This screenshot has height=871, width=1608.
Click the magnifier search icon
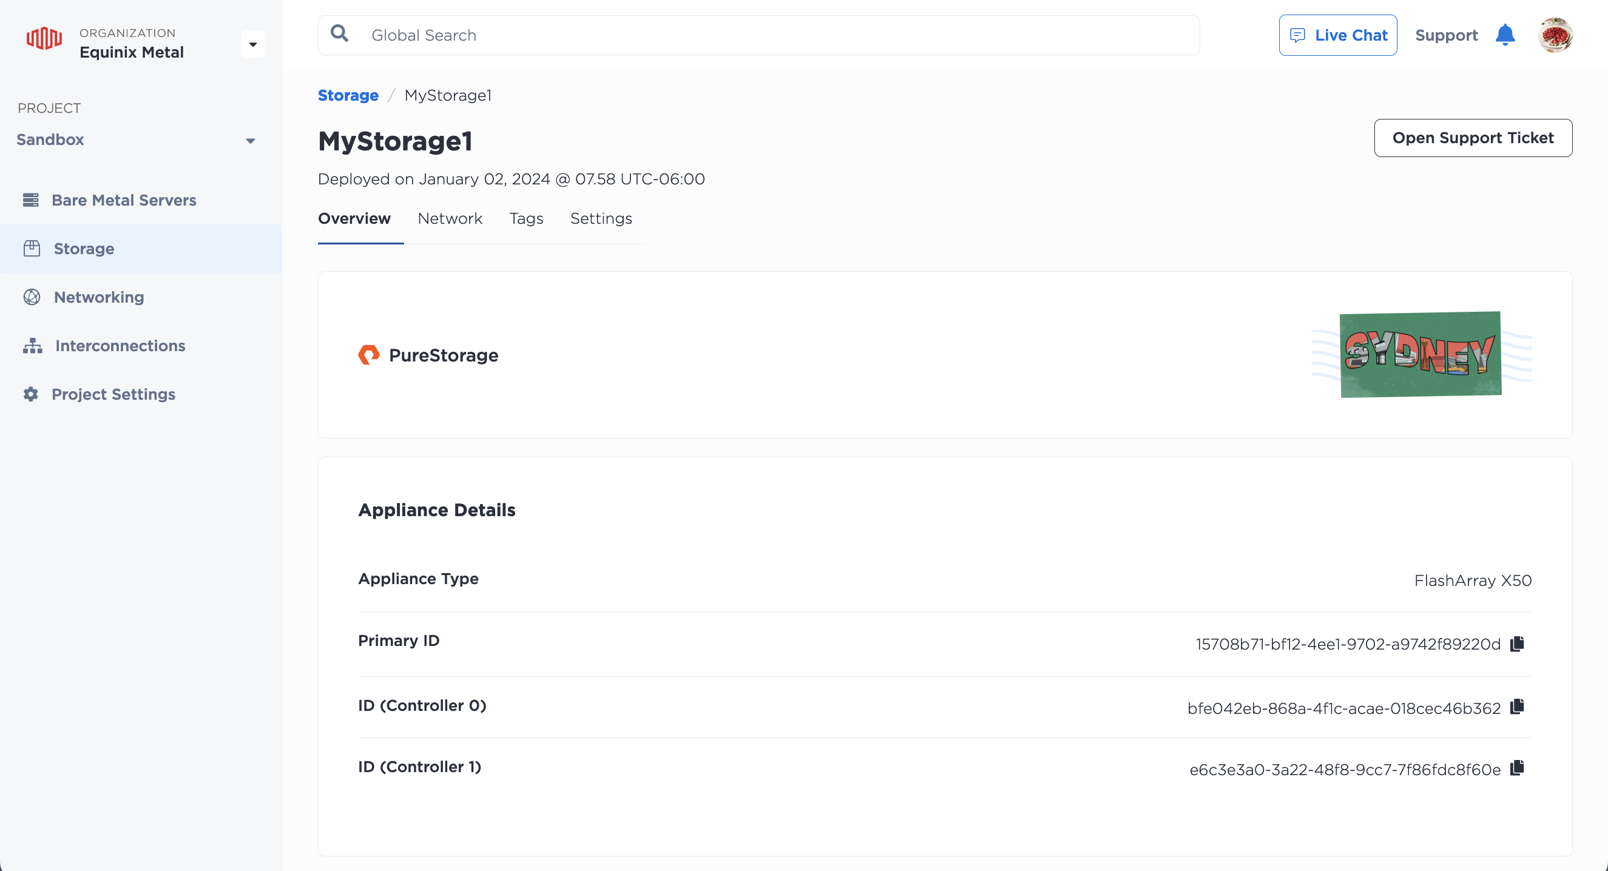tap(340, 34)
